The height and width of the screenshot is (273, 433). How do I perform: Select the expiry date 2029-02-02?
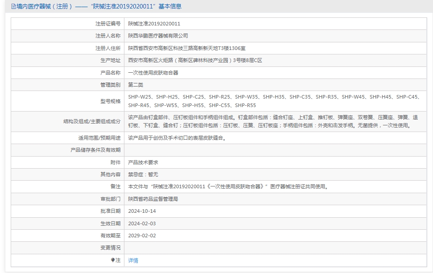coord(142,236)
